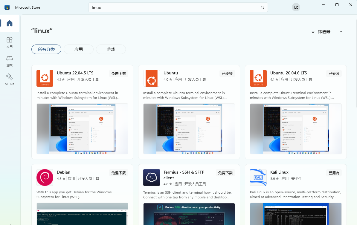Open the 应用 (Apps) sidebar section

10,42
